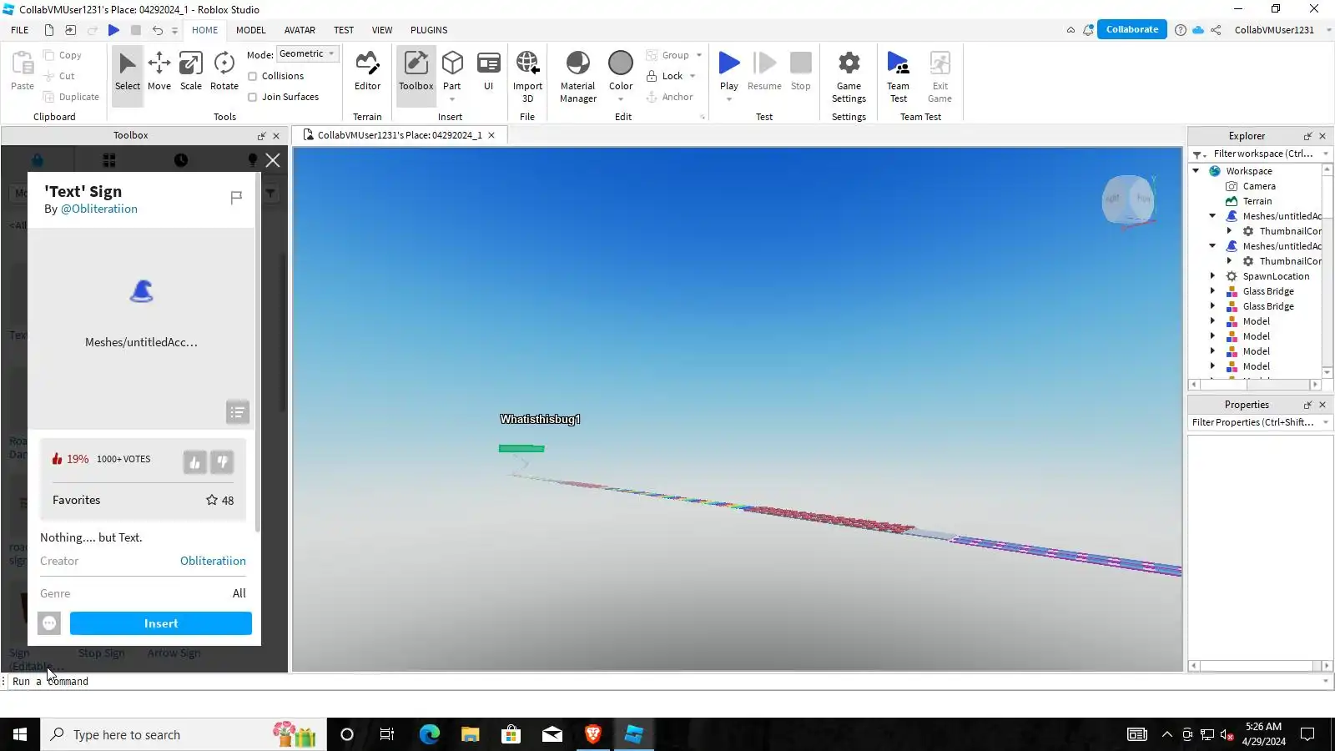Expand the Color dropdown arrow
Image resolution: width=1335 pixels, height=751 pixels.
pyautogui.click(x=621, y=99)
